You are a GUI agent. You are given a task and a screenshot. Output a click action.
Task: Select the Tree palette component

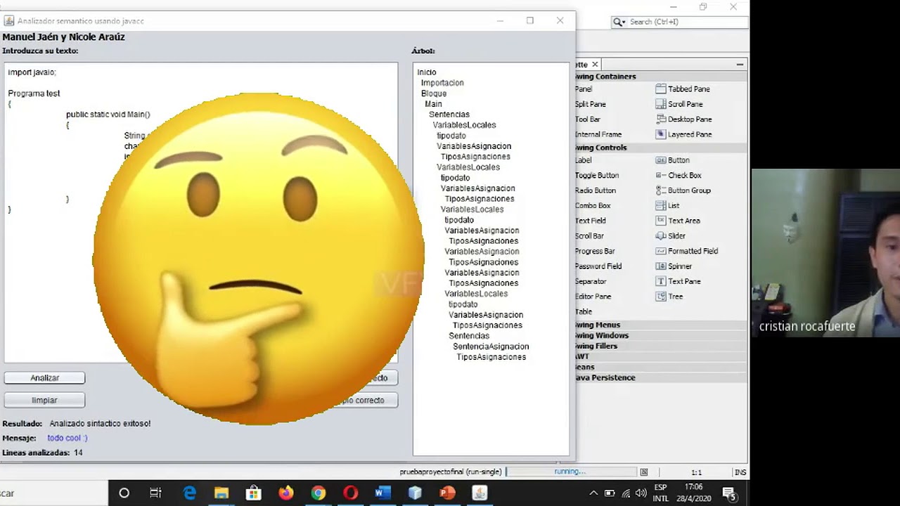coord(669,297)
